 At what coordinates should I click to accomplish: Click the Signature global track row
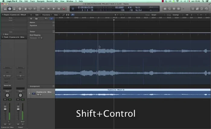[x=41, y=25]
